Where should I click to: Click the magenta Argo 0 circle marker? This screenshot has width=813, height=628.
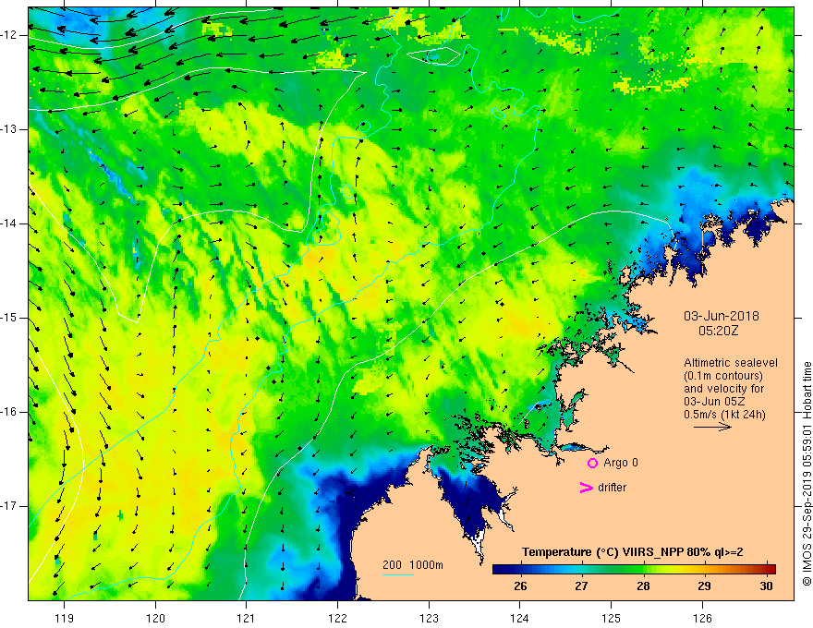pos(592,463)
